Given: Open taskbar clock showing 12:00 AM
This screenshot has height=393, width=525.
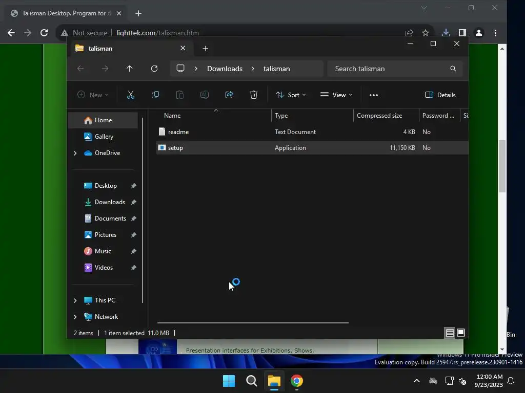Looking at the screenshot, I should pos(489,381).
